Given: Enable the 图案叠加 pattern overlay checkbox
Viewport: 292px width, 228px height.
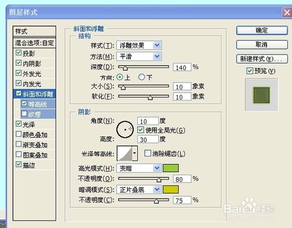Looking at the screenshot, I should click(19, 155).
